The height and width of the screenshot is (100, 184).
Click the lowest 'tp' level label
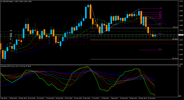pos(10,43)
